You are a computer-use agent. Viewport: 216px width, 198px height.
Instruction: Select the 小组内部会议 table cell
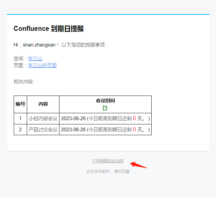coord(43,118)
